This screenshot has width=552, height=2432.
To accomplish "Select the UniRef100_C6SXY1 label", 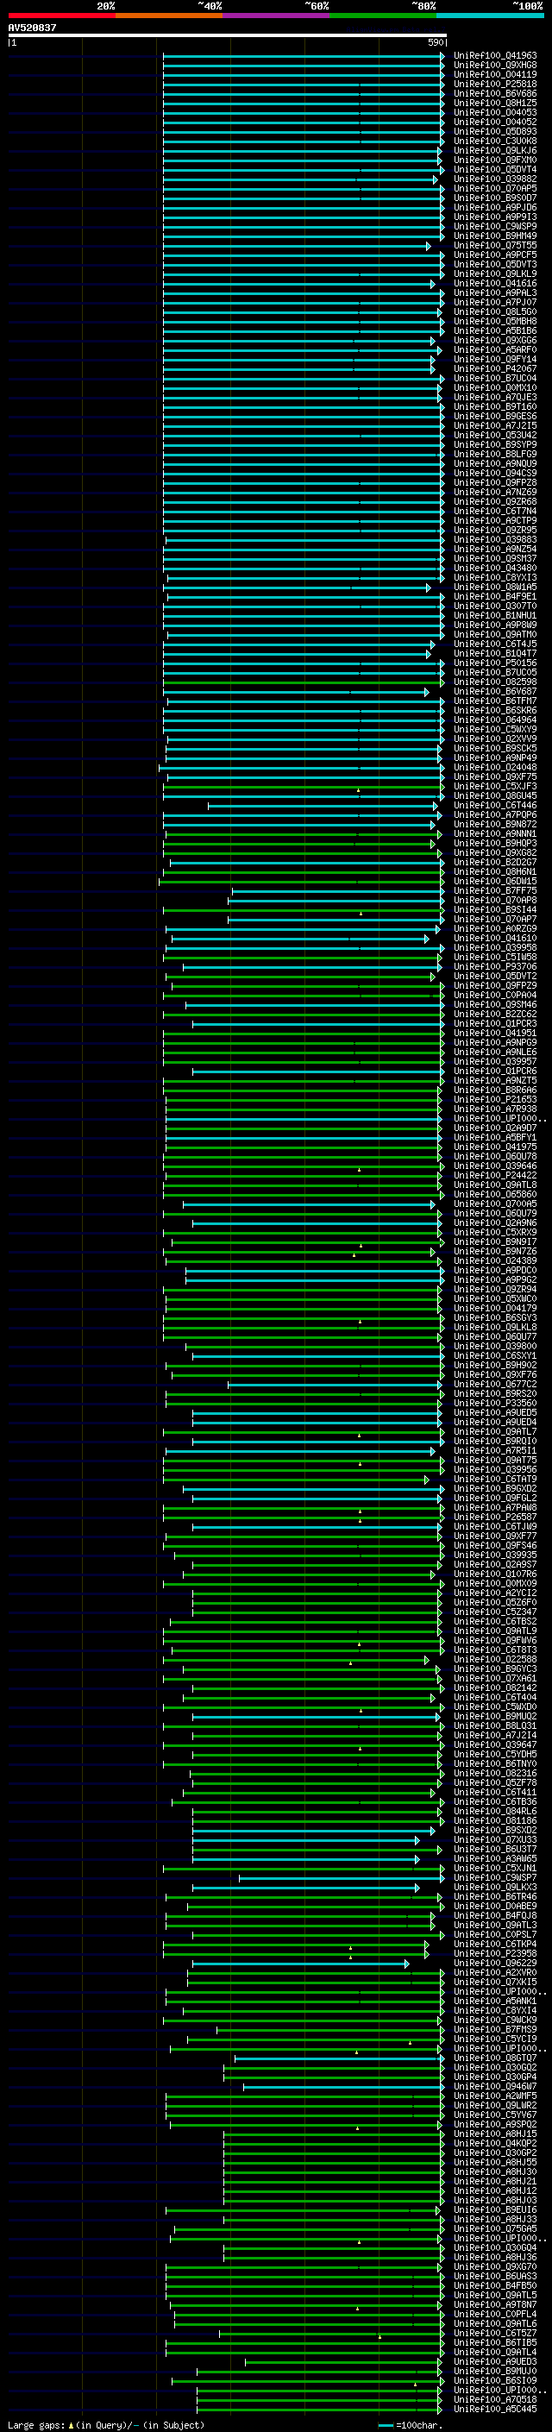I will (495, 1355).
